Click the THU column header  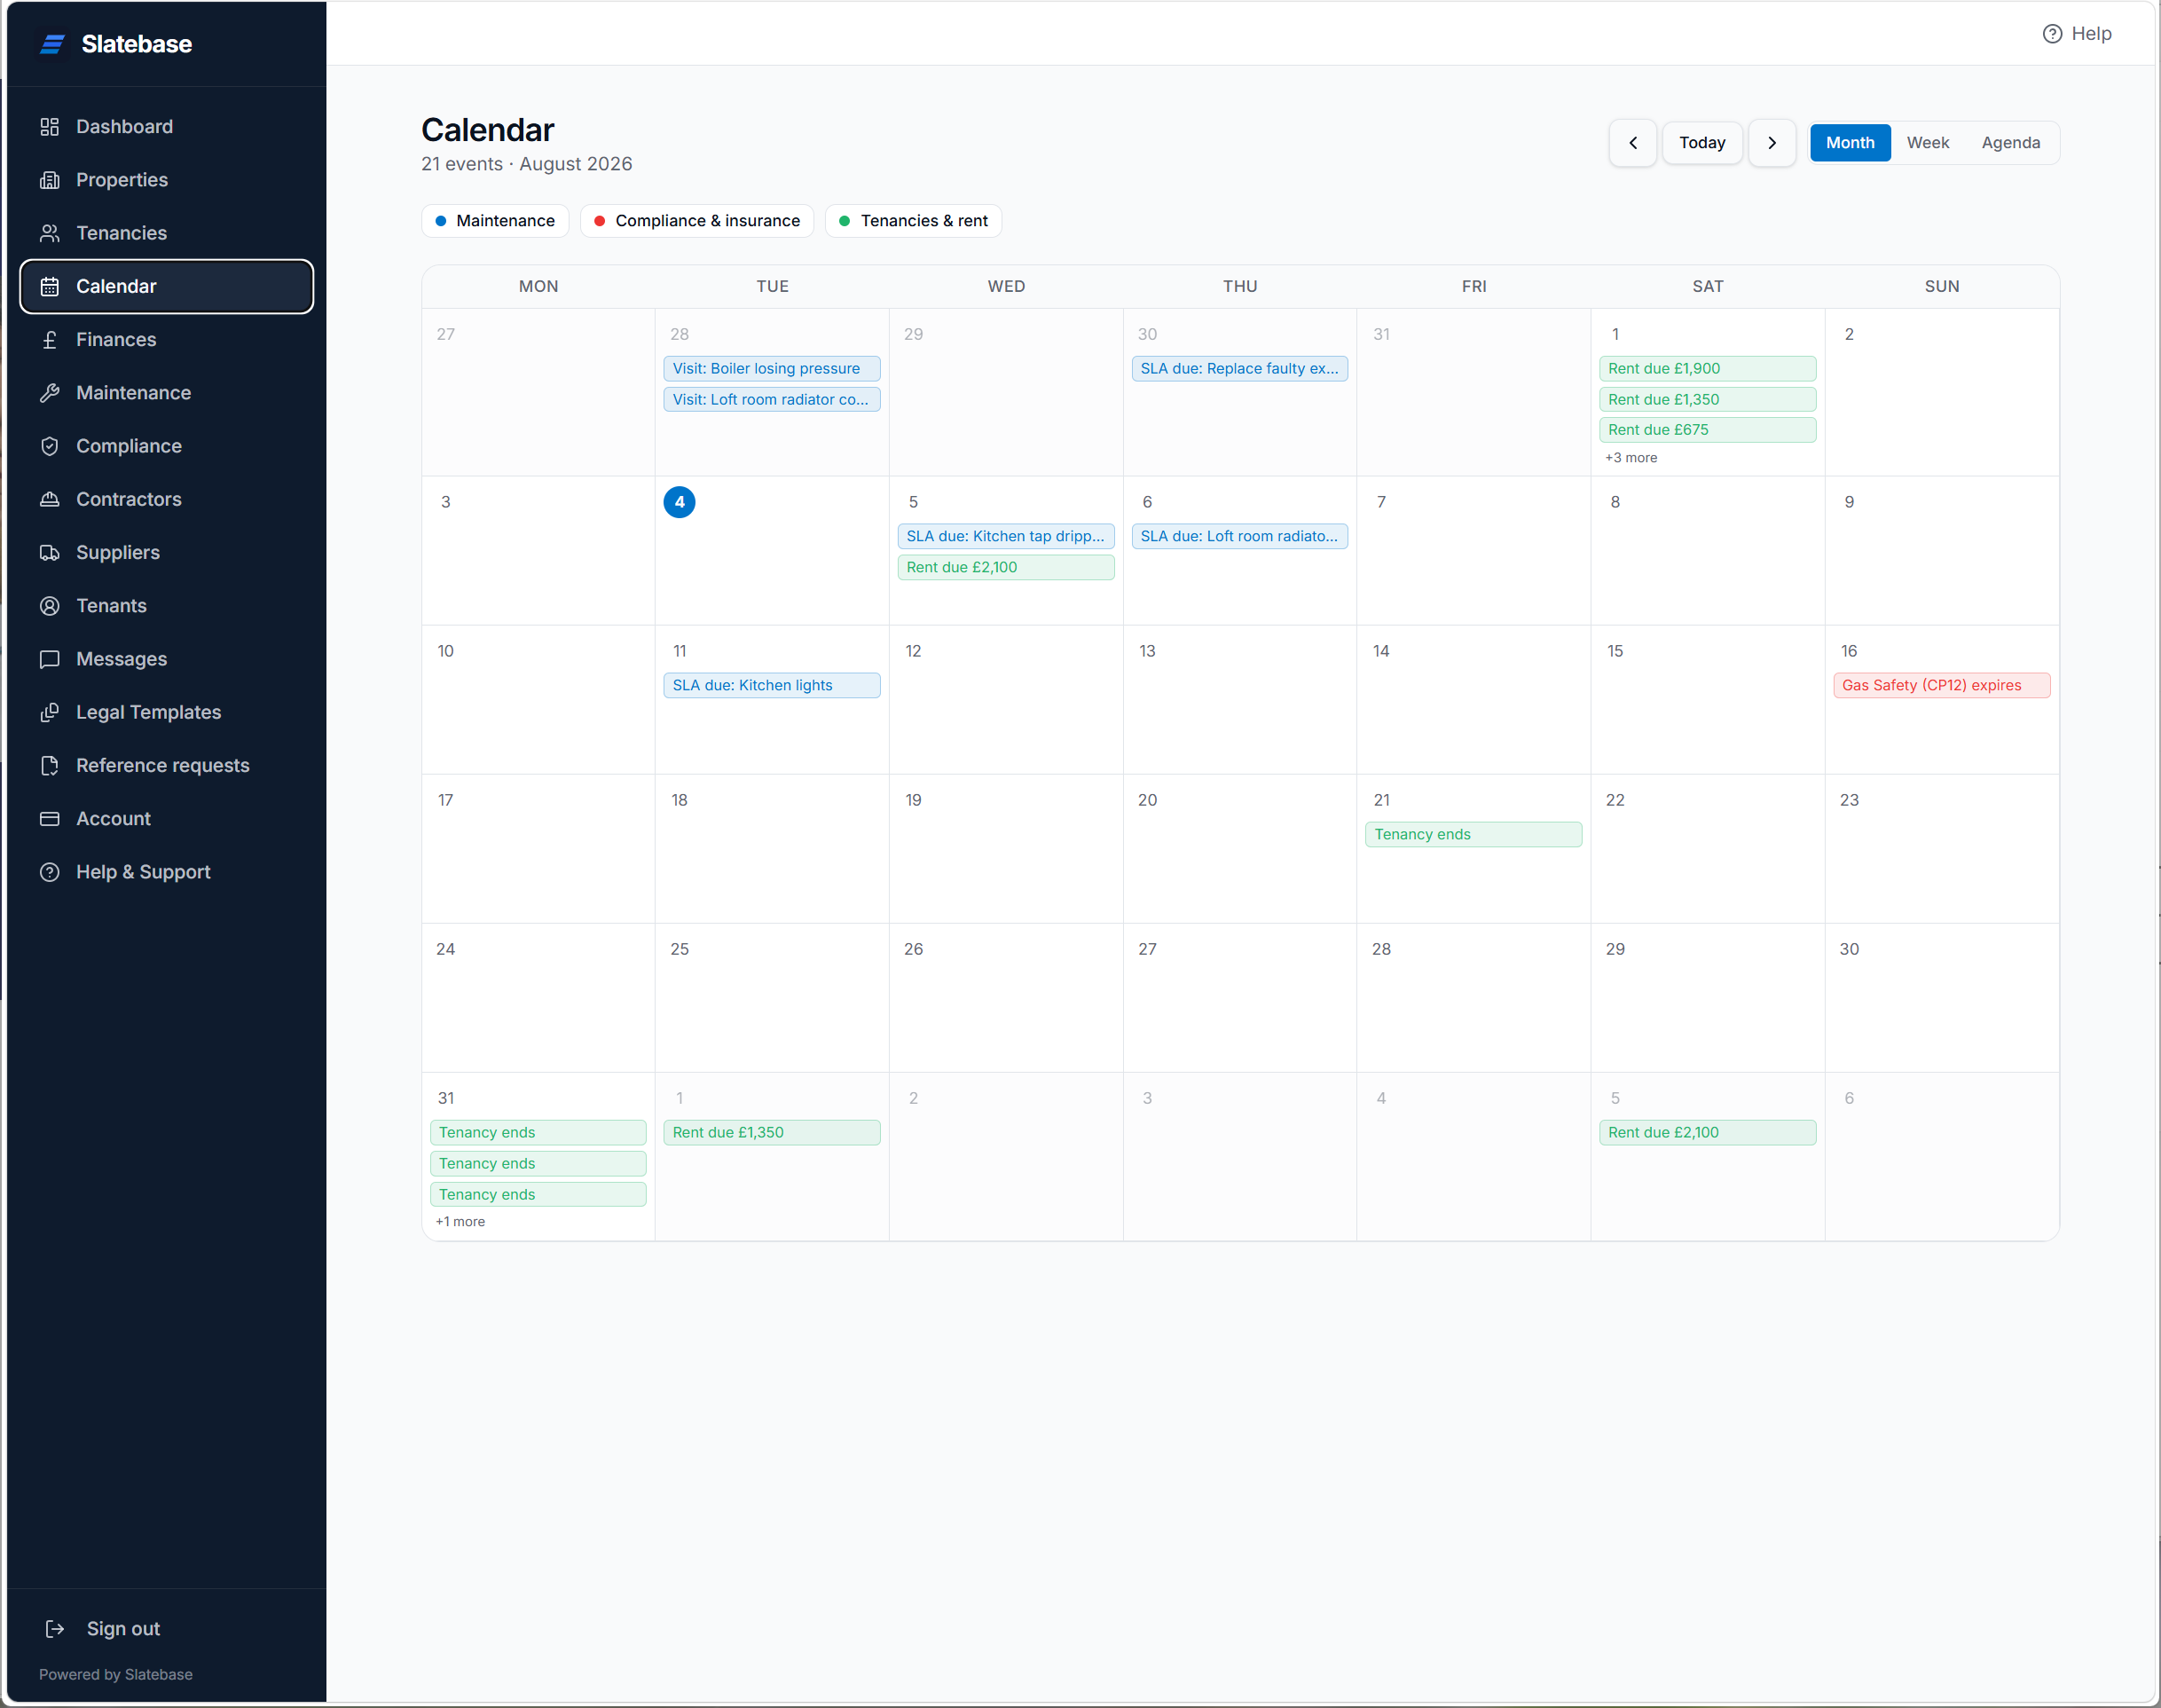[x=1239, y=287]
